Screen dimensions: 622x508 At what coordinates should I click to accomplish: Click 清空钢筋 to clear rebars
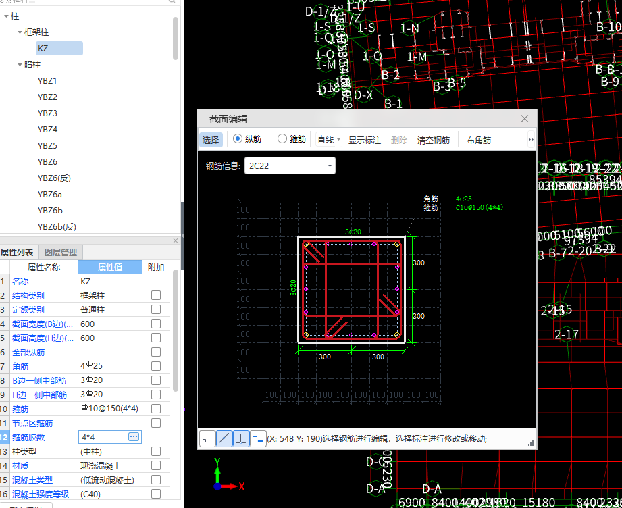434,140
